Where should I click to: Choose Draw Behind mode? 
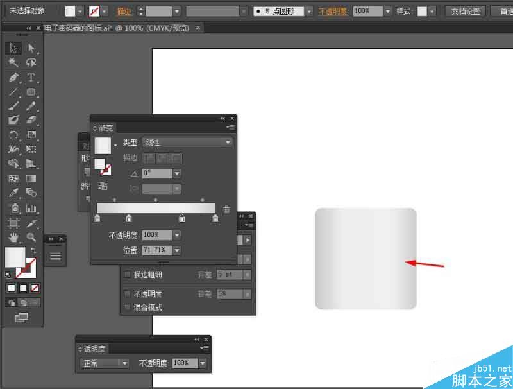pos(23,302)
